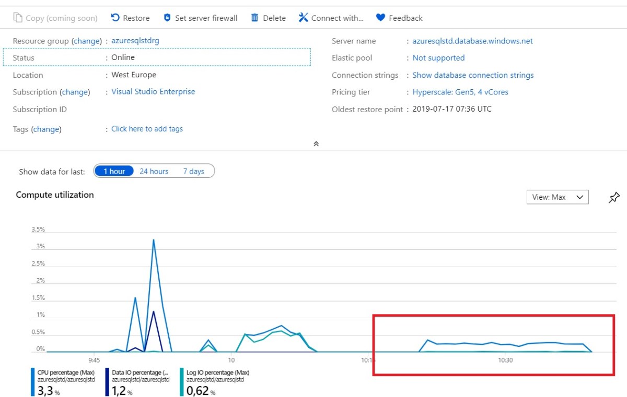Click the Copy (coming soon) icon
This screenshot has height=397, width=627.
pos(18,17)
